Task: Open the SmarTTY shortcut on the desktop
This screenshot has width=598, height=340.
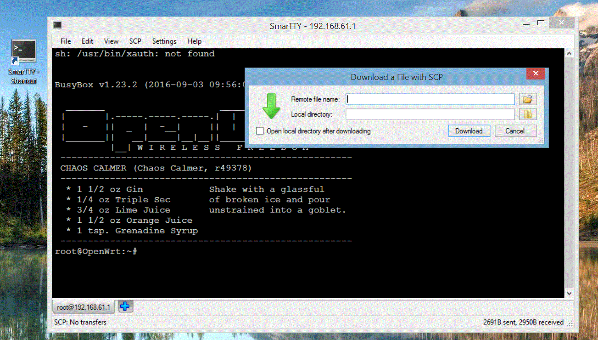Action: click(x=23, y=62)
